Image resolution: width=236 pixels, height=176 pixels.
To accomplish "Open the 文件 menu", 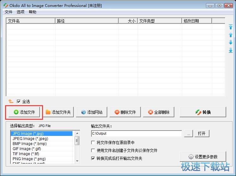I will click(9, 12).
